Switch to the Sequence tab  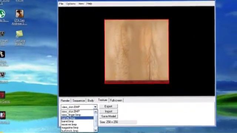tap(79, 100)
